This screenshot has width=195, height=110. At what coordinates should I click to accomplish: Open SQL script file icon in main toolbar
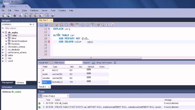9,15
